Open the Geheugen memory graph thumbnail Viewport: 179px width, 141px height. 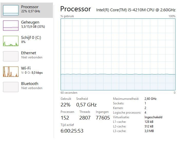click(11, 25)
